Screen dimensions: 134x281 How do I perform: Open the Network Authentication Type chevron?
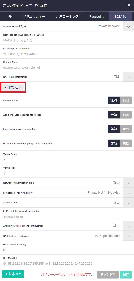point(128,183)
